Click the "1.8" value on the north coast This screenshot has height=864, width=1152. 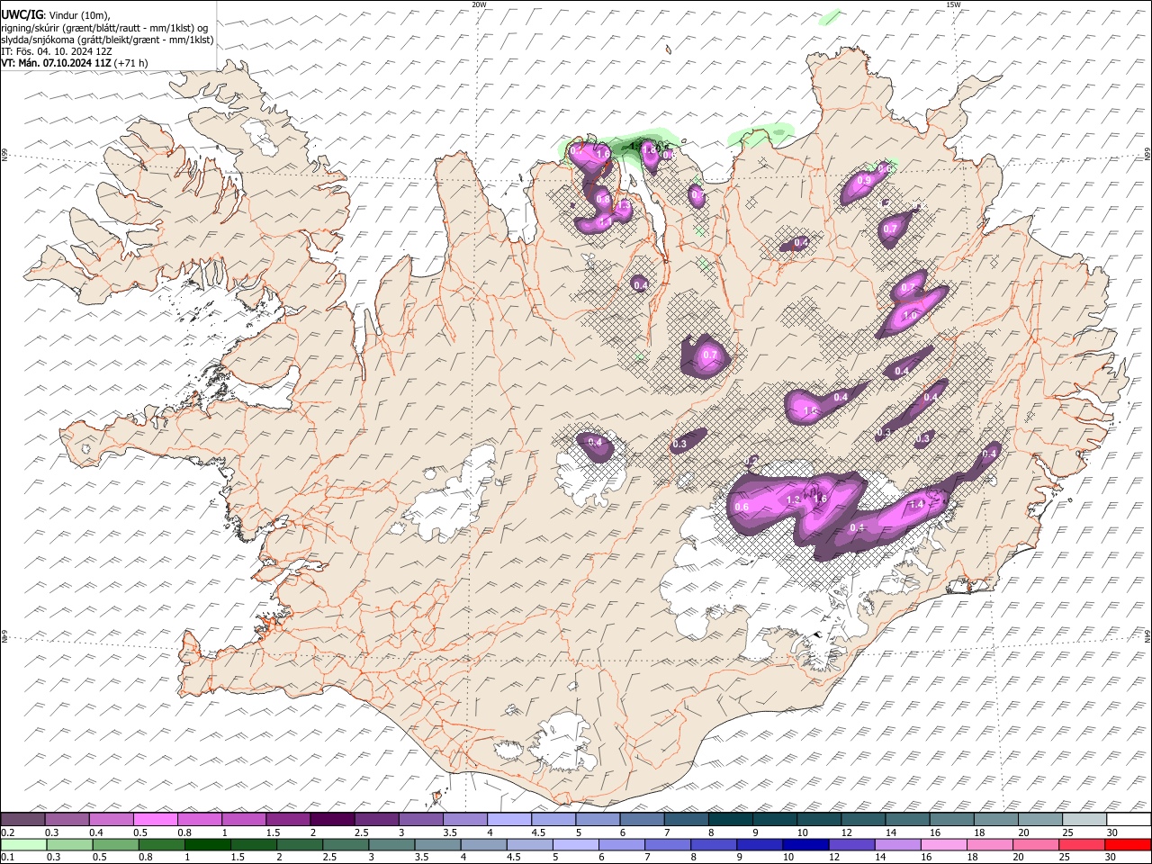[x=650, y=150]
